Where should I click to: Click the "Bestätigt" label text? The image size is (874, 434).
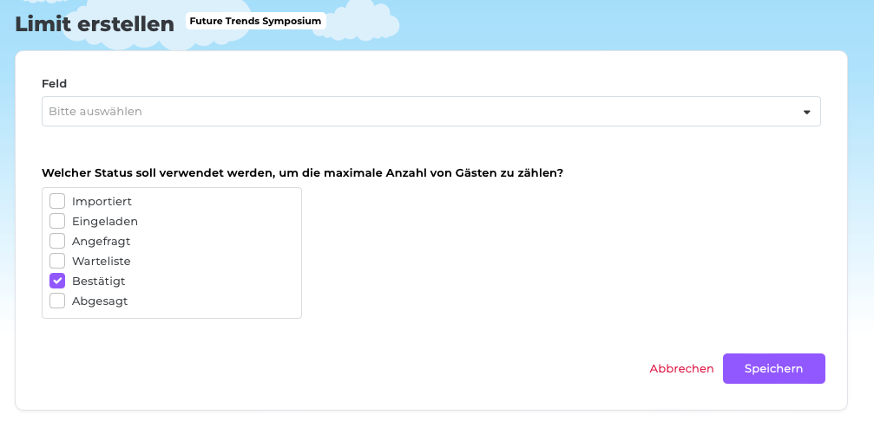99,281
